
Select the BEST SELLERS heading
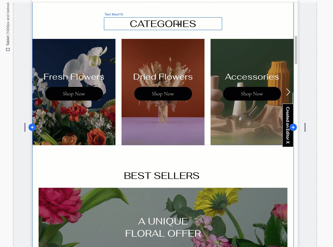(x=162, y=176)
